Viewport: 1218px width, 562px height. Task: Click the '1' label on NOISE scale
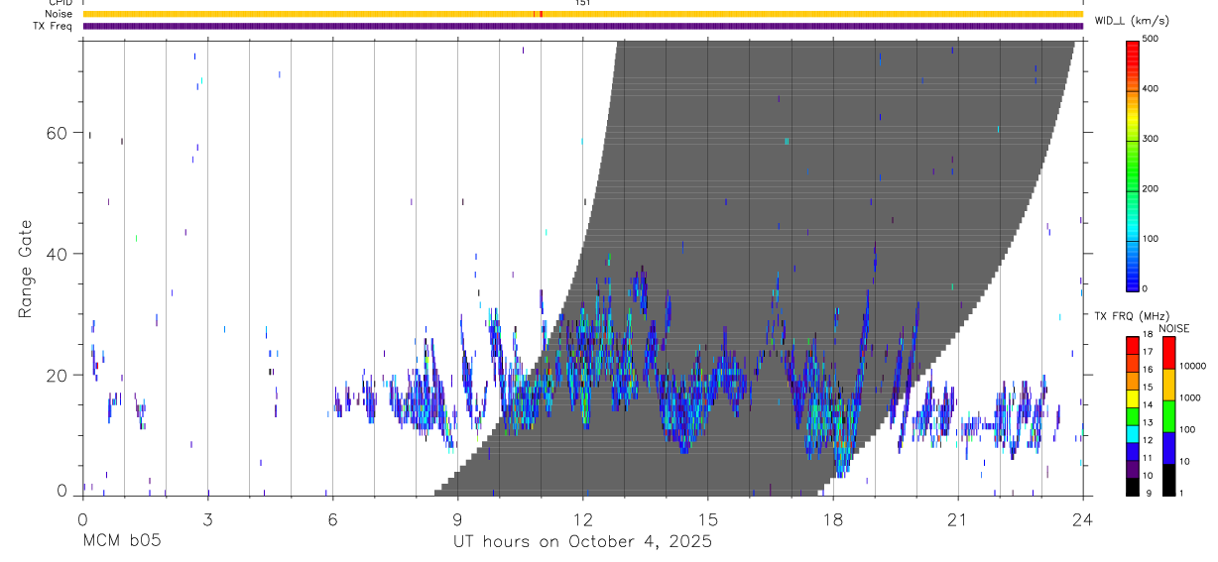coord(1183,493)
